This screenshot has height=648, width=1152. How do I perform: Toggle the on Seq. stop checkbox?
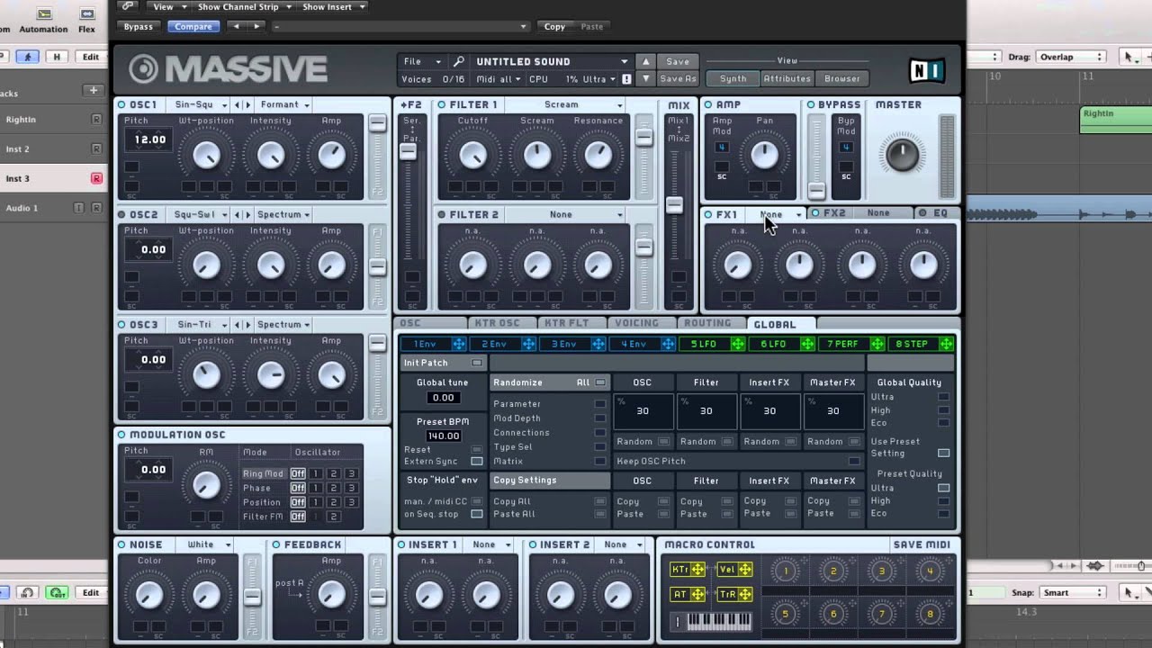[x=477, y=514]
